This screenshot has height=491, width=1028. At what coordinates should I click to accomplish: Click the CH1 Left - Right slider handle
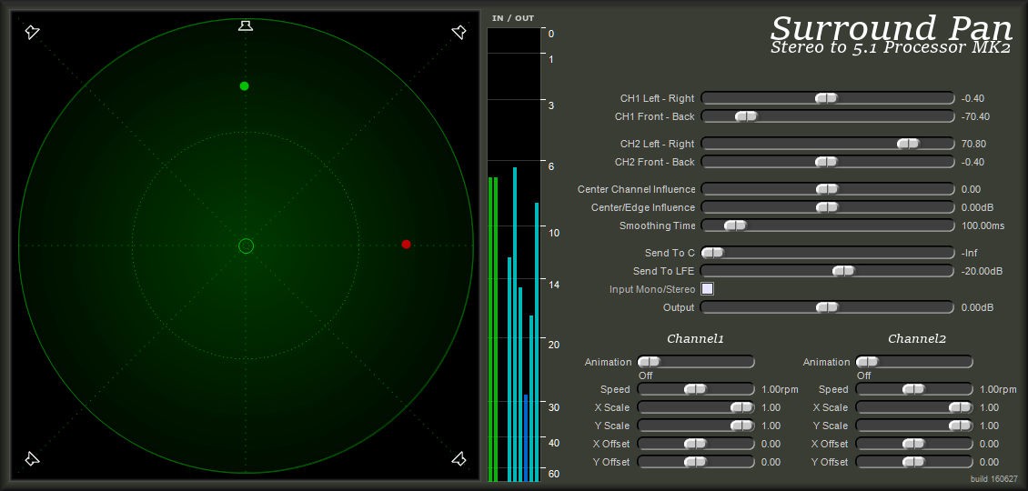tap(826, 98)
